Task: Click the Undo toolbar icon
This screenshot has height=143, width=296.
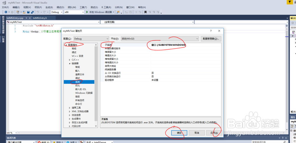Action: (38, 12)
